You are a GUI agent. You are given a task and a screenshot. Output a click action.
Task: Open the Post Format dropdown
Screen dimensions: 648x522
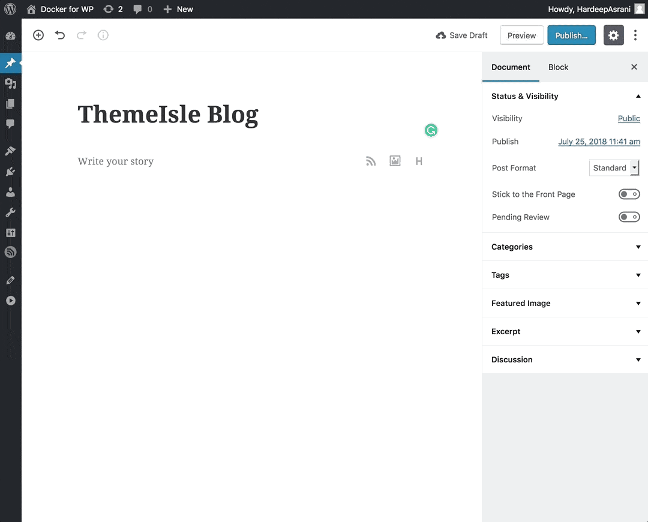tap(613, 168)
